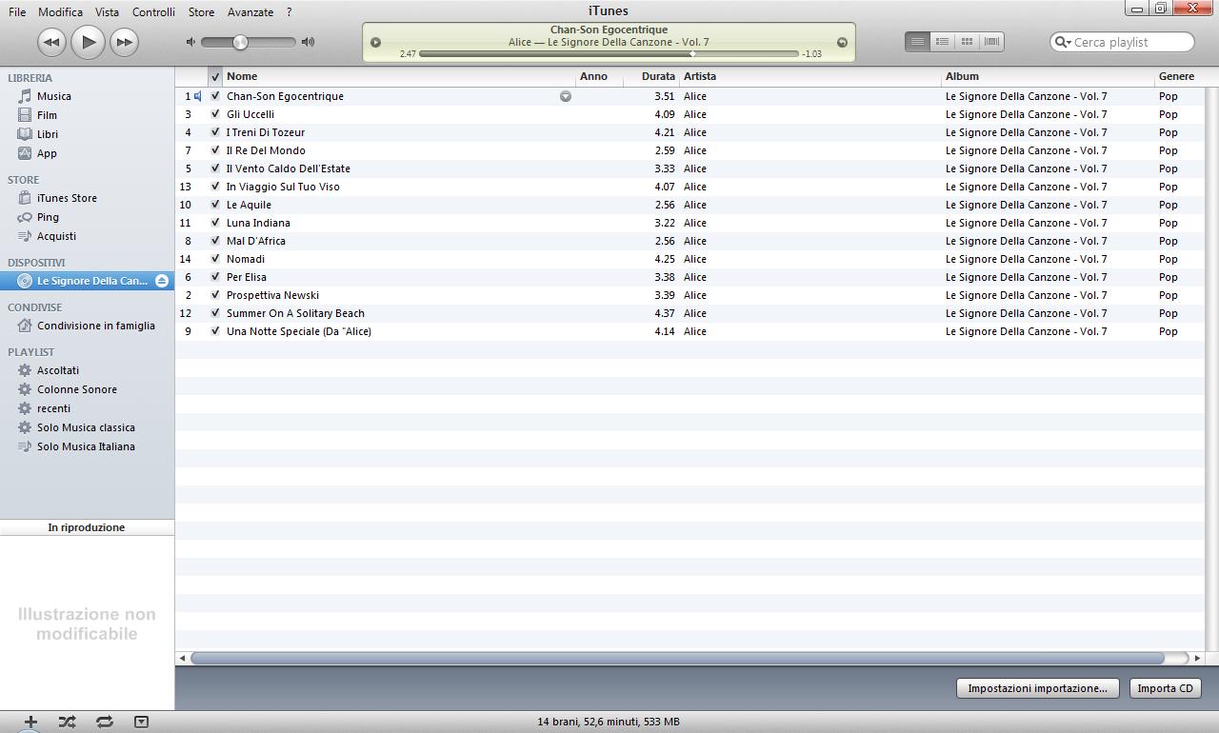Sort by Album column header
The height and width of the screenshot is (733, 1219).
[1048, 76]
